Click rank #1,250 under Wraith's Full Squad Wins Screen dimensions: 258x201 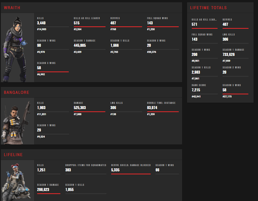click(151, 29)
